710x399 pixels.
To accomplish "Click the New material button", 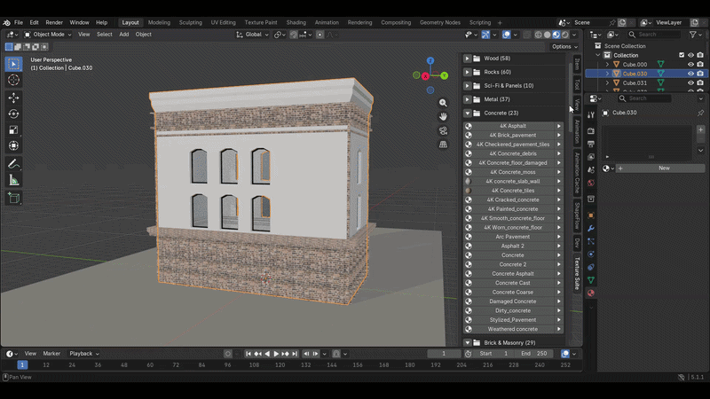I will click(x=660, y=168).
